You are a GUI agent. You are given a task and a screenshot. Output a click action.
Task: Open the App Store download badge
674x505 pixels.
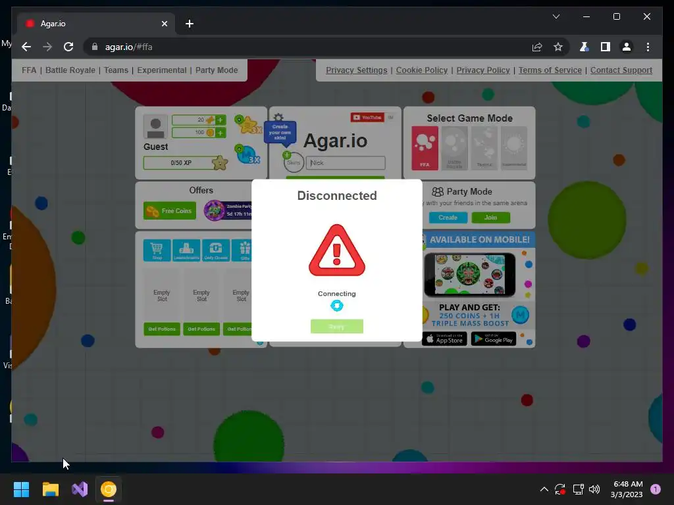[x=444, y=339]
